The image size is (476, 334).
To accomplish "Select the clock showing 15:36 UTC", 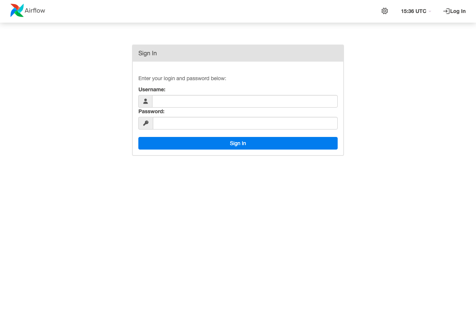I will (414, 11).
